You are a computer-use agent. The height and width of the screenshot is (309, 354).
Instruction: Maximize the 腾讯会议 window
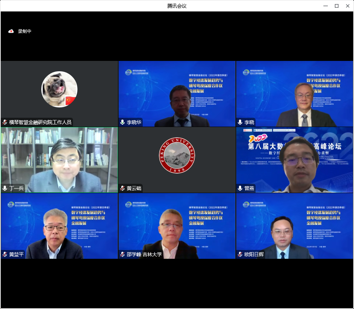click(337, 6)
